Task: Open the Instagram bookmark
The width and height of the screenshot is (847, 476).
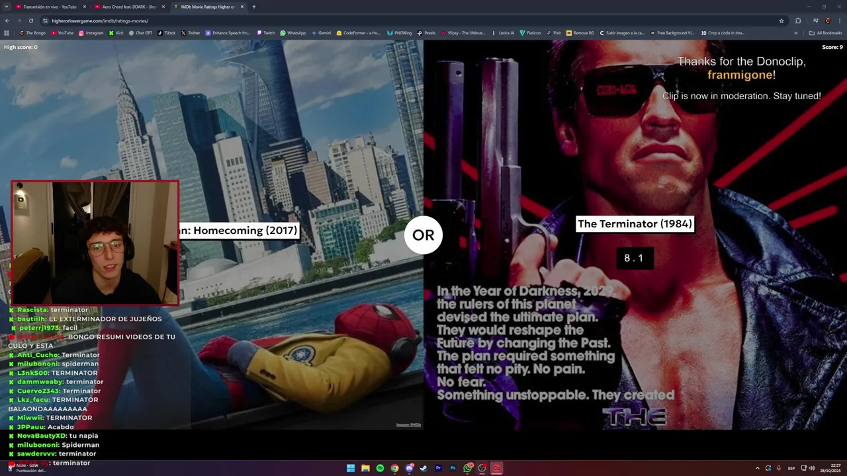Action: 91,32
